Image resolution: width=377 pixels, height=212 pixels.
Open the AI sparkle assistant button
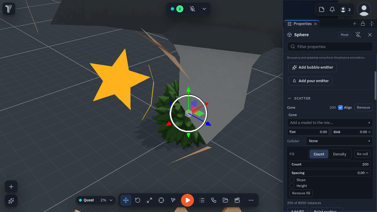11,201
